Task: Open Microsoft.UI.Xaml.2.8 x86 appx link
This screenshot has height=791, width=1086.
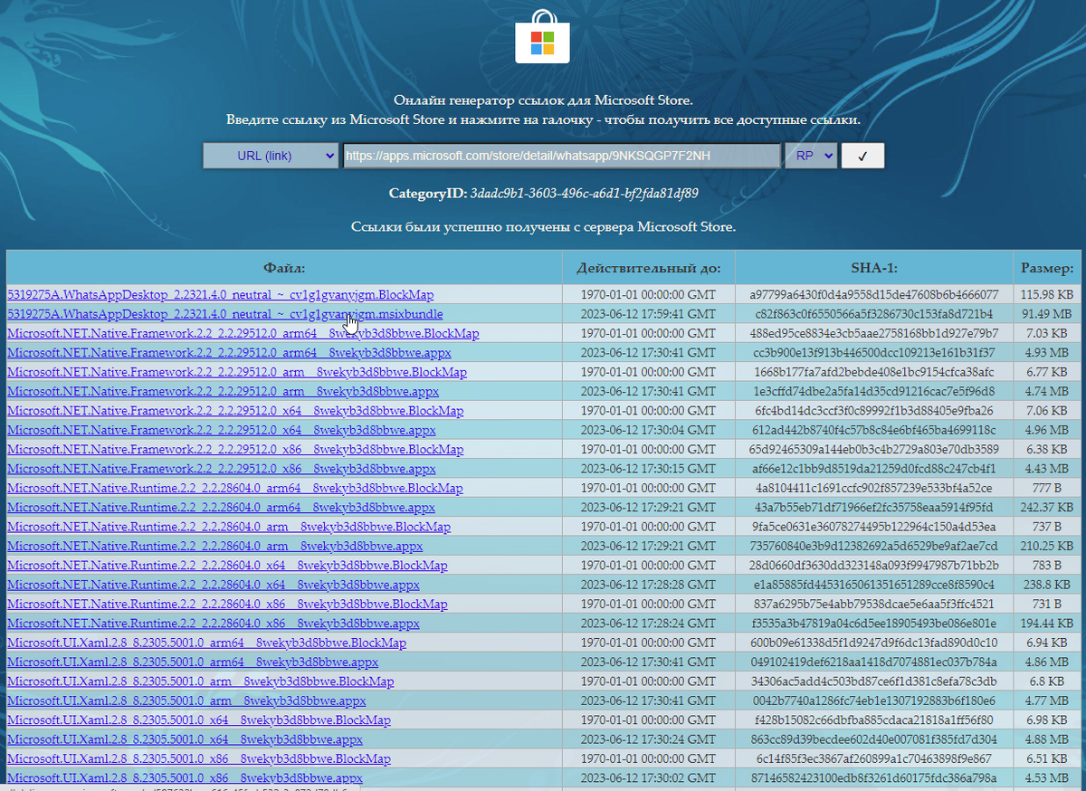Action: tap(185, 778)
